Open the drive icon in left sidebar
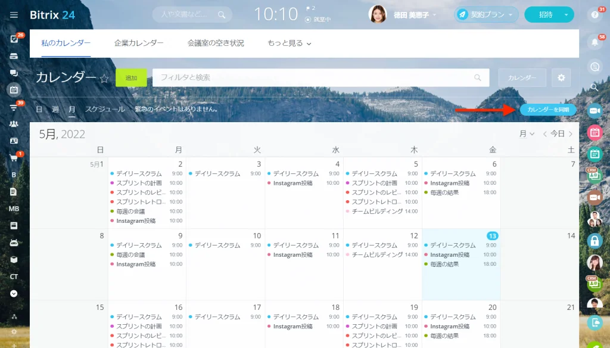 [14, 56]
